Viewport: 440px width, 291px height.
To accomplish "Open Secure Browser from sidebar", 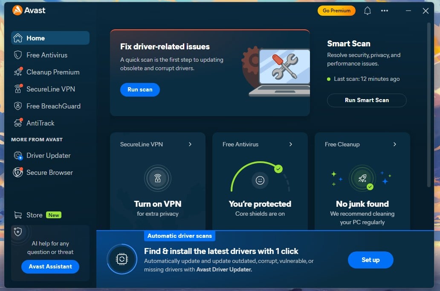I will (x=50, y=173).
